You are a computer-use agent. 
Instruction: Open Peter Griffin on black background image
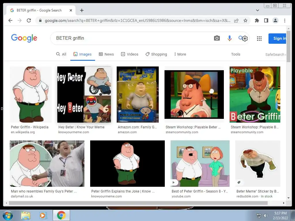click(127, 163)
